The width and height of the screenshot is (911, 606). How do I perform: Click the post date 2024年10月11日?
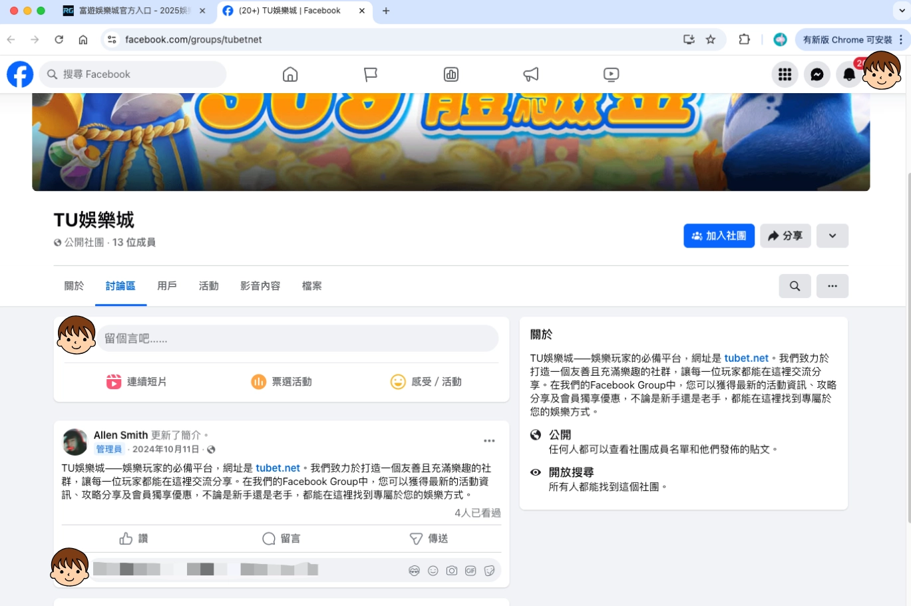166,450
